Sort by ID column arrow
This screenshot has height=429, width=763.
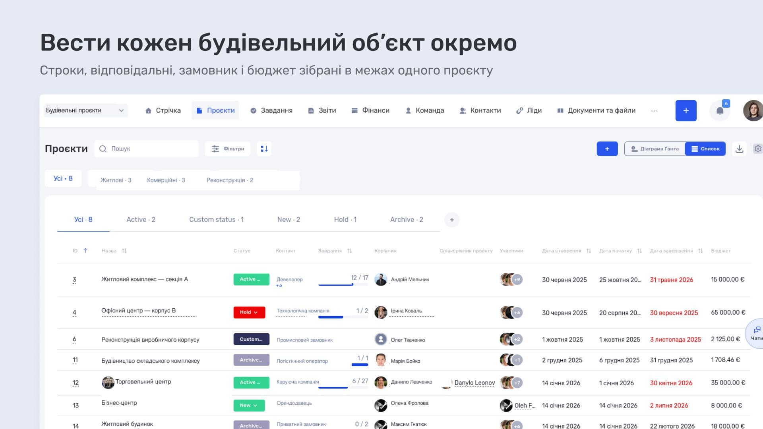tap(85, 251)
